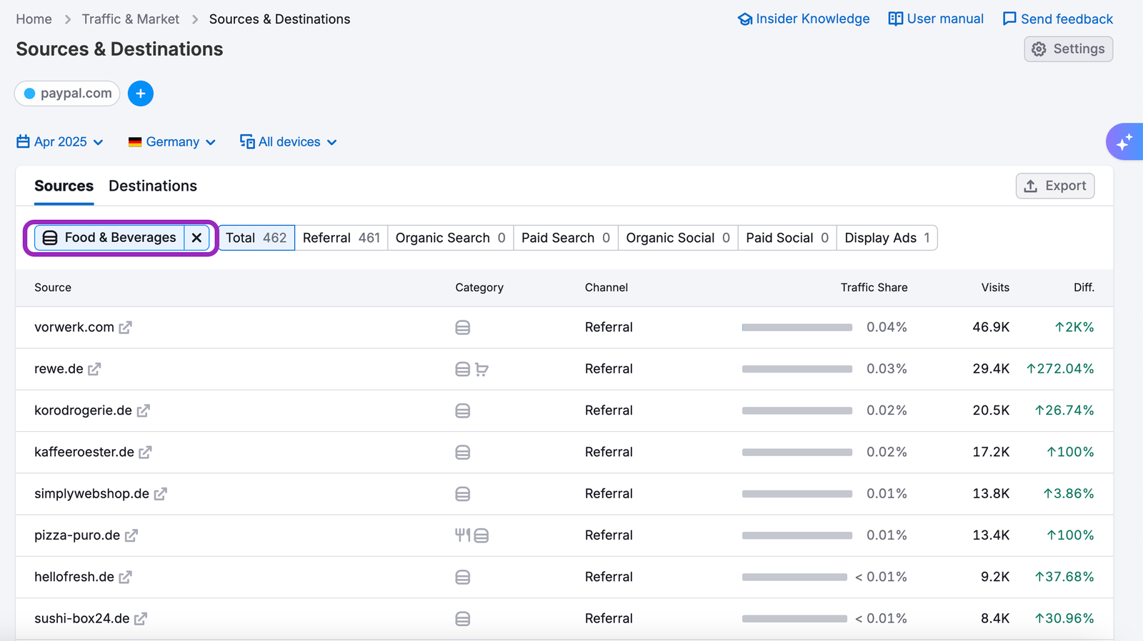Click the traffic share bar for vorwerk.com
This screenshot has height=641, width=1143.
tap(797, 328)
